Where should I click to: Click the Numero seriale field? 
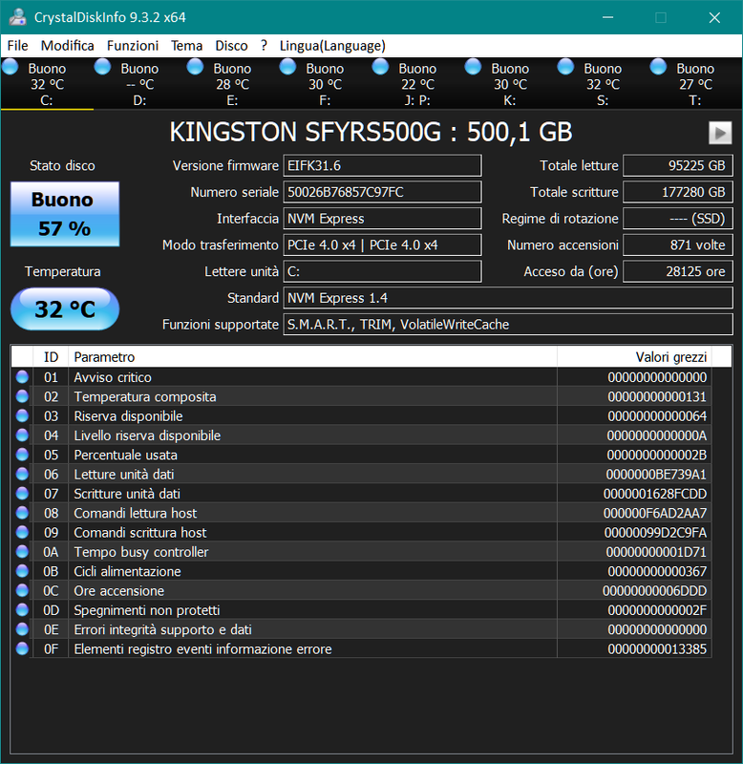382,192
